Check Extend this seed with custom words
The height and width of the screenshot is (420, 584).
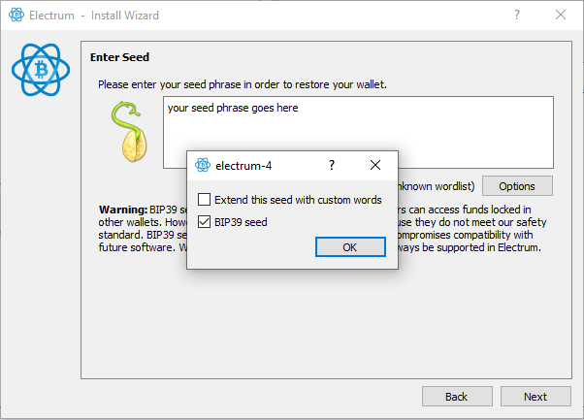[204, 200]
